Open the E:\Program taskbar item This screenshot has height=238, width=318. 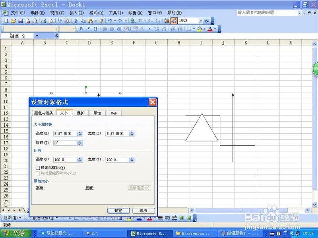click(x=194, y=233)
